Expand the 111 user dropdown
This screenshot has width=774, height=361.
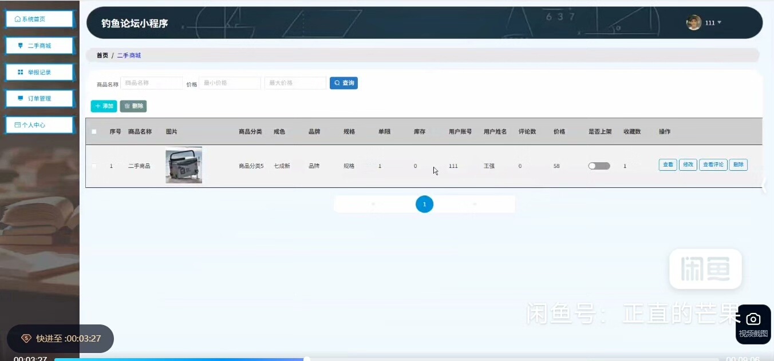[x=713, y=23]
